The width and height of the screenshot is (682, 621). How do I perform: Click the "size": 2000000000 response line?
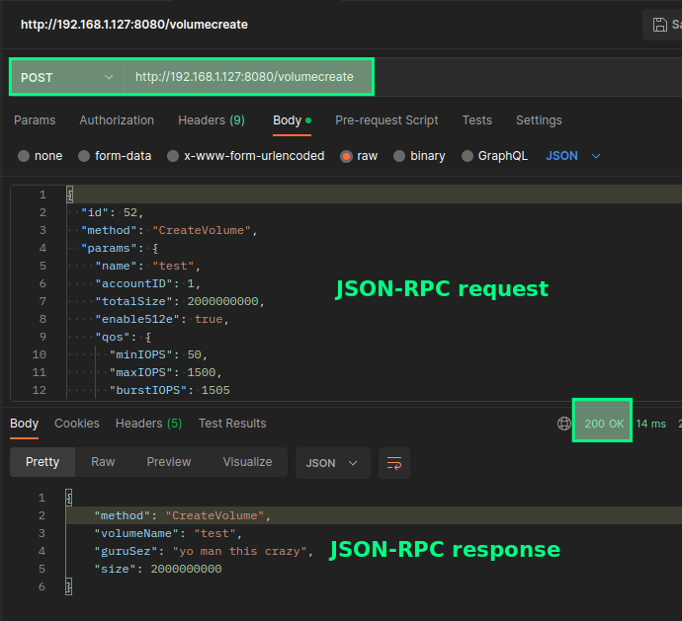pos(158,570)
